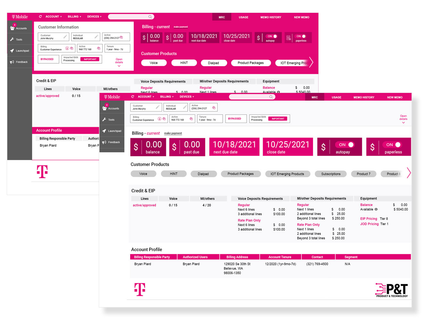Show more products arrow, back window
Viewport: 427px width, 320px height.
311,62
